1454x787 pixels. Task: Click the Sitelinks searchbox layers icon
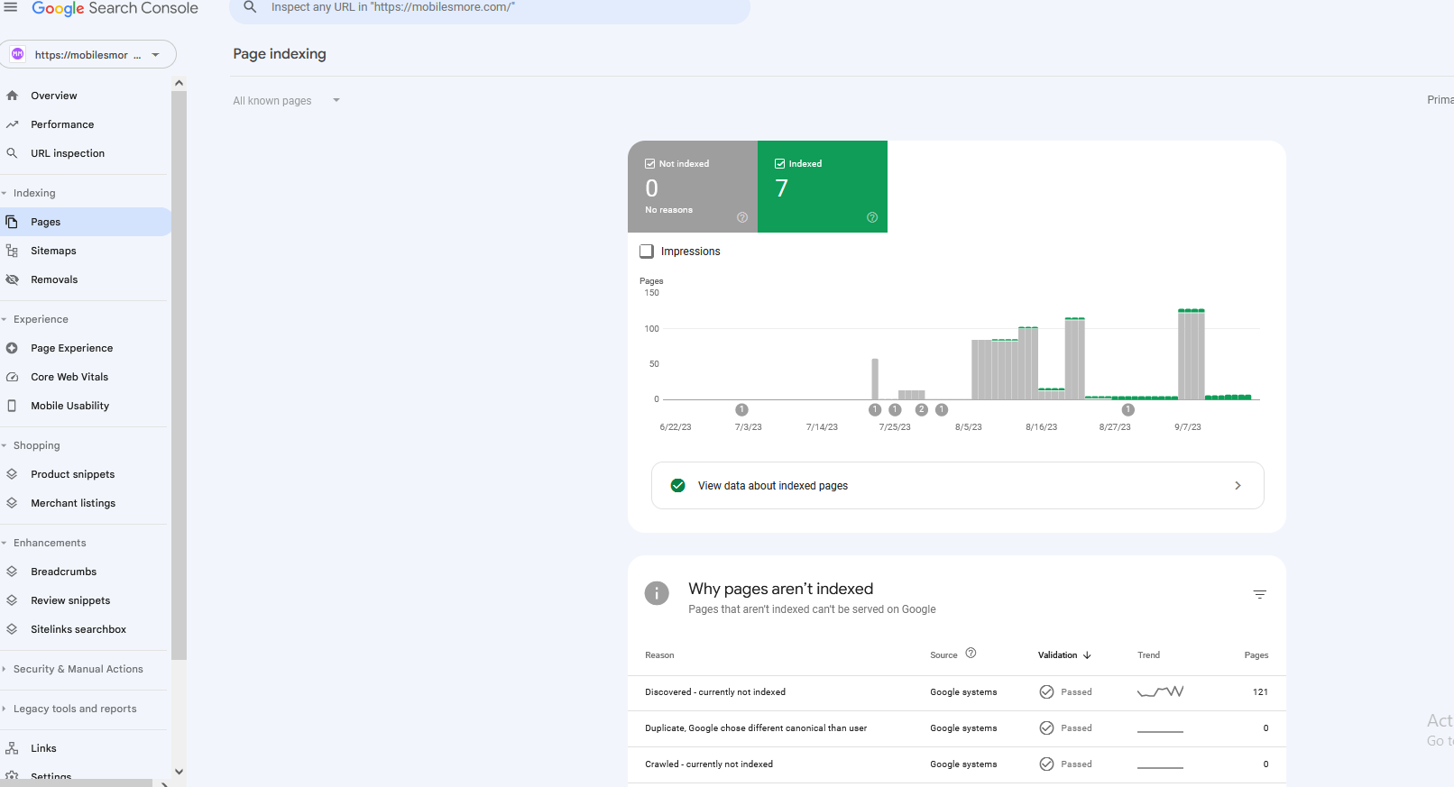click(12, 629)
